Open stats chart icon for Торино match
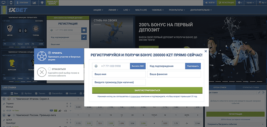 coord(60,110)
